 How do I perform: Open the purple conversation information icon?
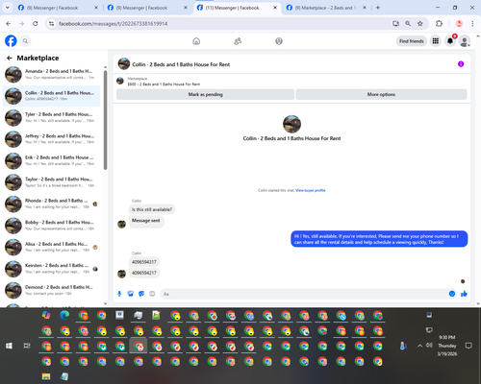tap(461, 64)
